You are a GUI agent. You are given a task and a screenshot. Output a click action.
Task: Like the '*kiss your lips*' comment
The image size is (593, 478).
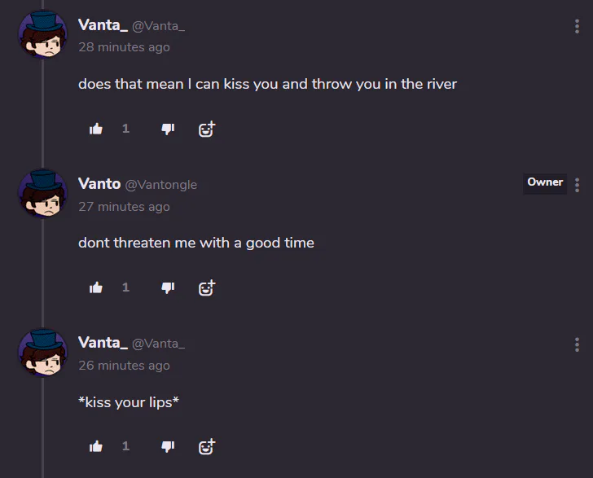(96, 446)
